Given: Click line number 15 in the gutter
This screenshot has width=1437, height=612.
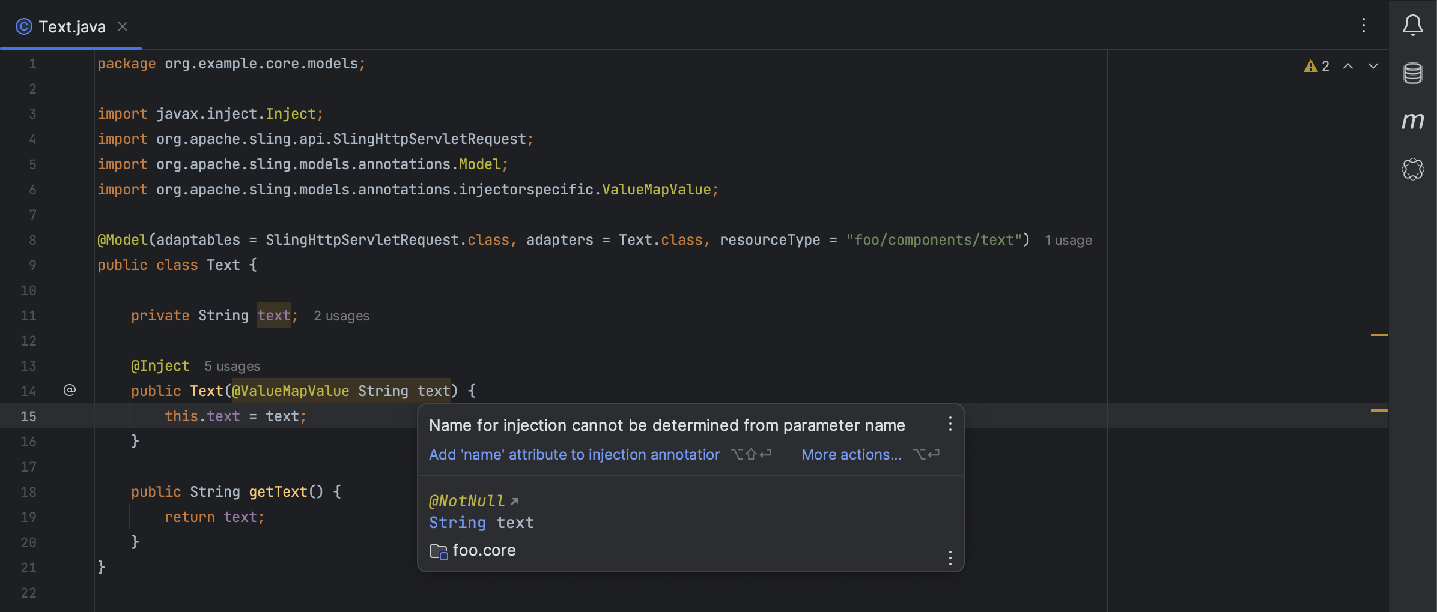Looking at the screenshot, I should point(28,416).
